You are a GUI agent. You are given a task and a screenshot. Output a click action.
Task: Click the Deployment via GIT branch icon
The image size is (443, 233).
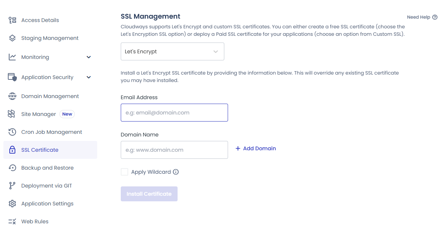click(12, 186)
